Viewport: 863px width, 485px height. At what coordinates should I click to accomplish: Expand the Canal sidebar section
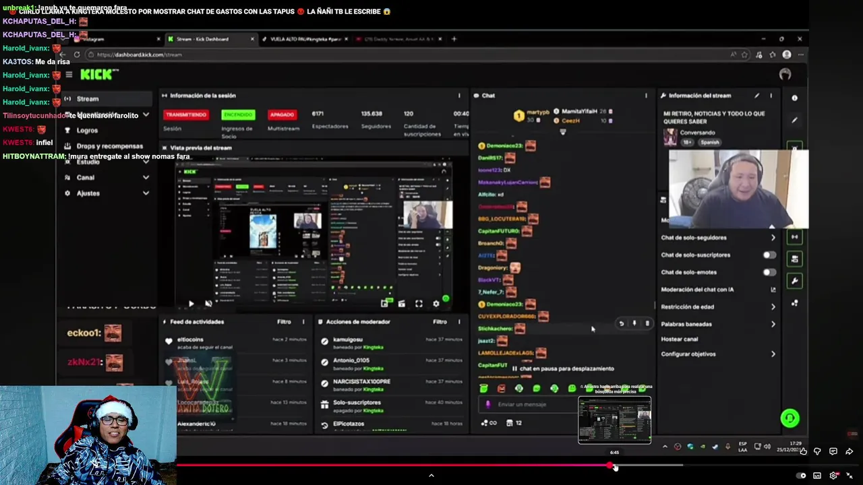click(x=146, y=177)
